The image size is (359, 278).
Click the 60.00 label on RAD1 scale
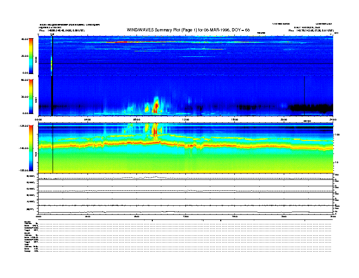[24, 80]
